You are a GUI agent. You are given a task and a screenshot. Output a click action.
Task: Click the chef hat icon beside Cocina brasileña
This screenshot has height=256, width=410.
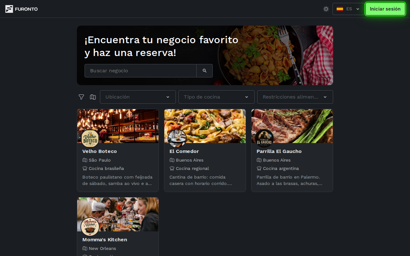click(x=85, y=168)
